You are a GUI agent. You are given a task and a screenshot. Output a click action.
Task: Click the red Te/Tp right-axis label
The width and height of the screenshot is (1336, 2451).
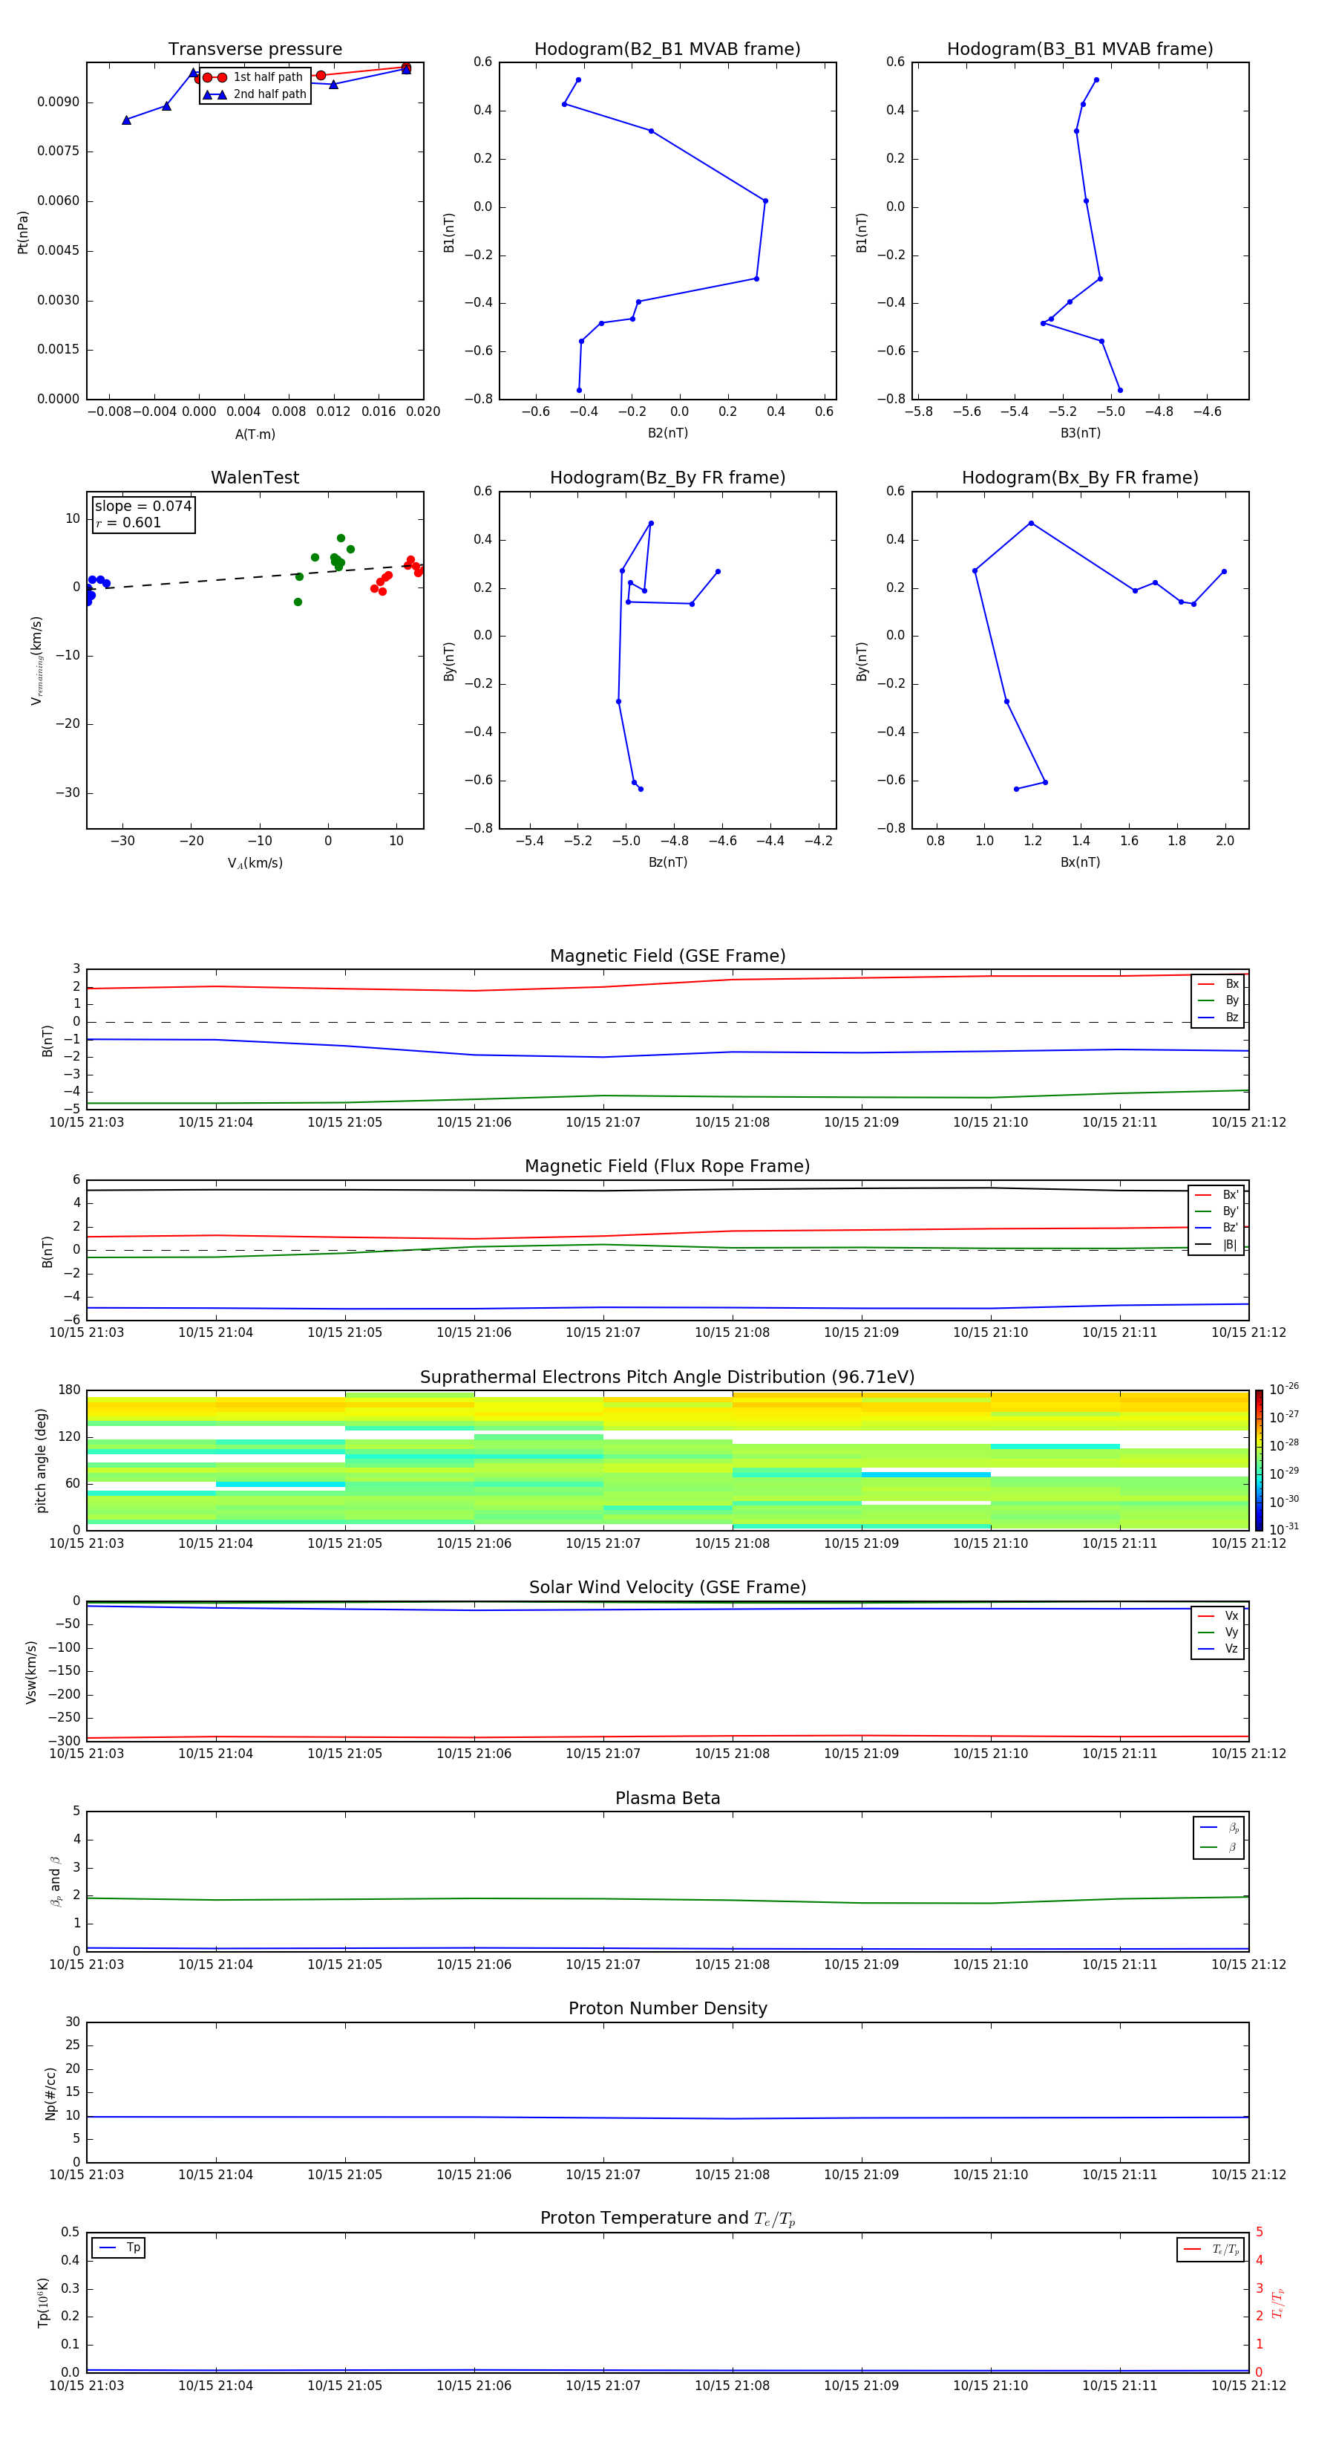[1277, 2302]
